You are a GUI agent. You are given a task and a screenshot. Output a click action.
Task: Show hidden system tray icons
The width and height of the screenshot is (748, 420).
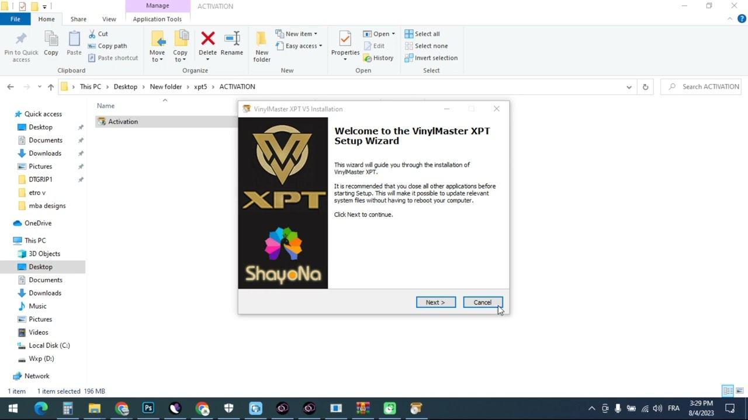coord(591,408)
